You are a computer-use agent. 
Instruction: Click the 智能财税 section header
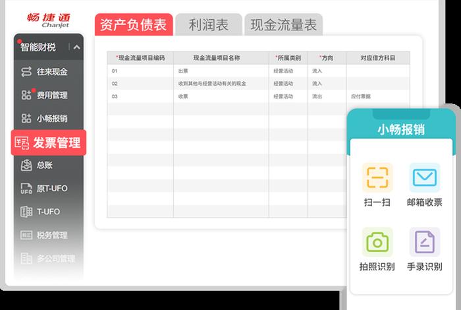(49, 47)
